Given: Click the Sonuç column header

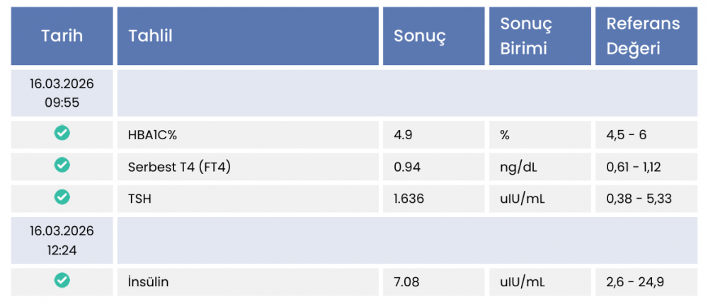Looking at the screenshot, I should pyautogui.click(x=420, y=36).
